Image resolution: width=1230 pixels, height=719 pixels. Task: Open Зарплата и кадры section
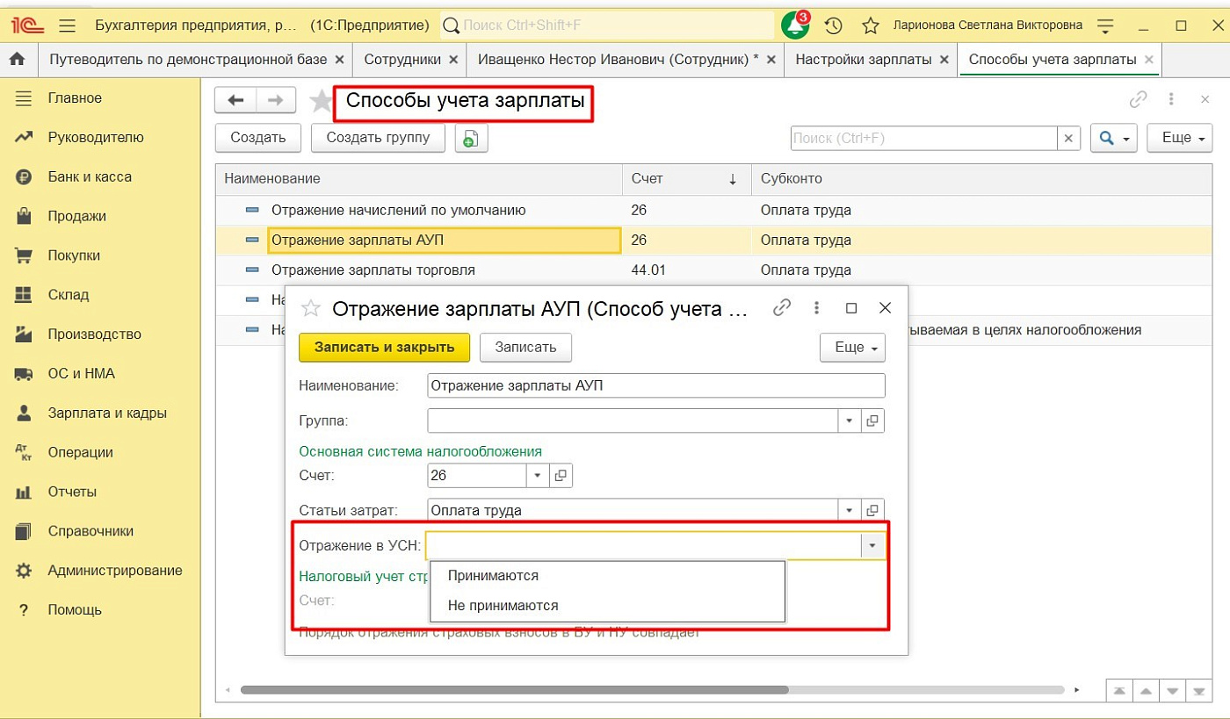click(107, 413)
